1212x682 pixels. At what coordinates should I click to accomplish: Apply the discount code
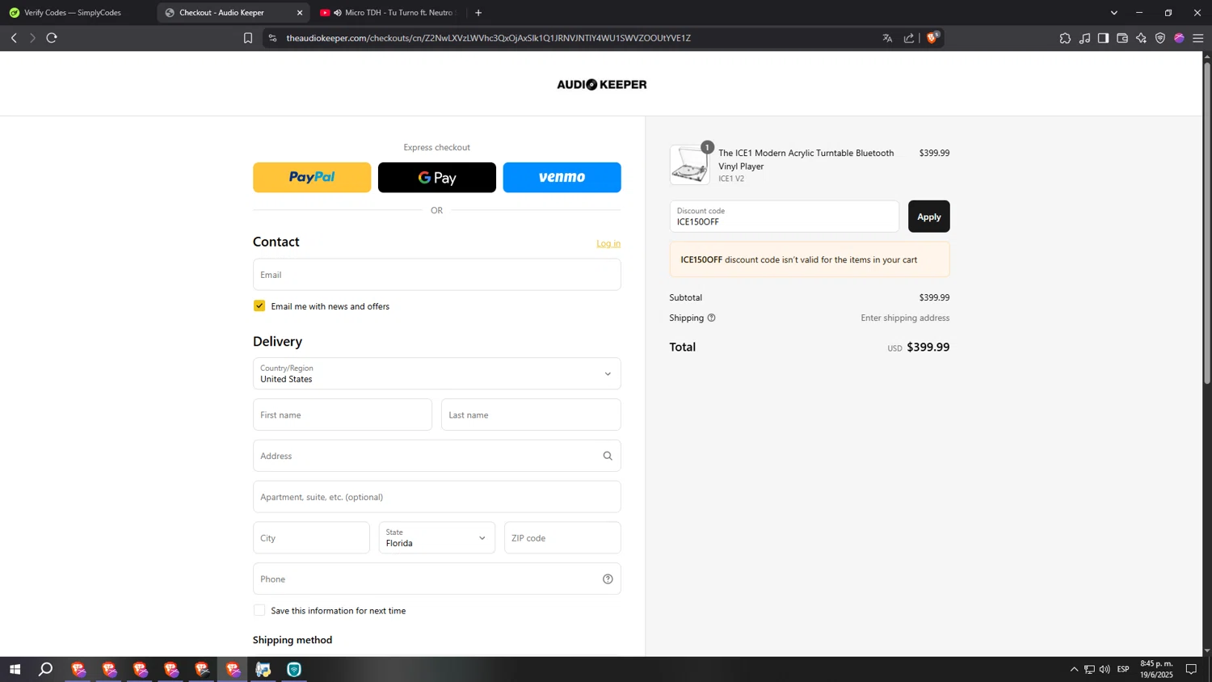click(x=928, y=217)
